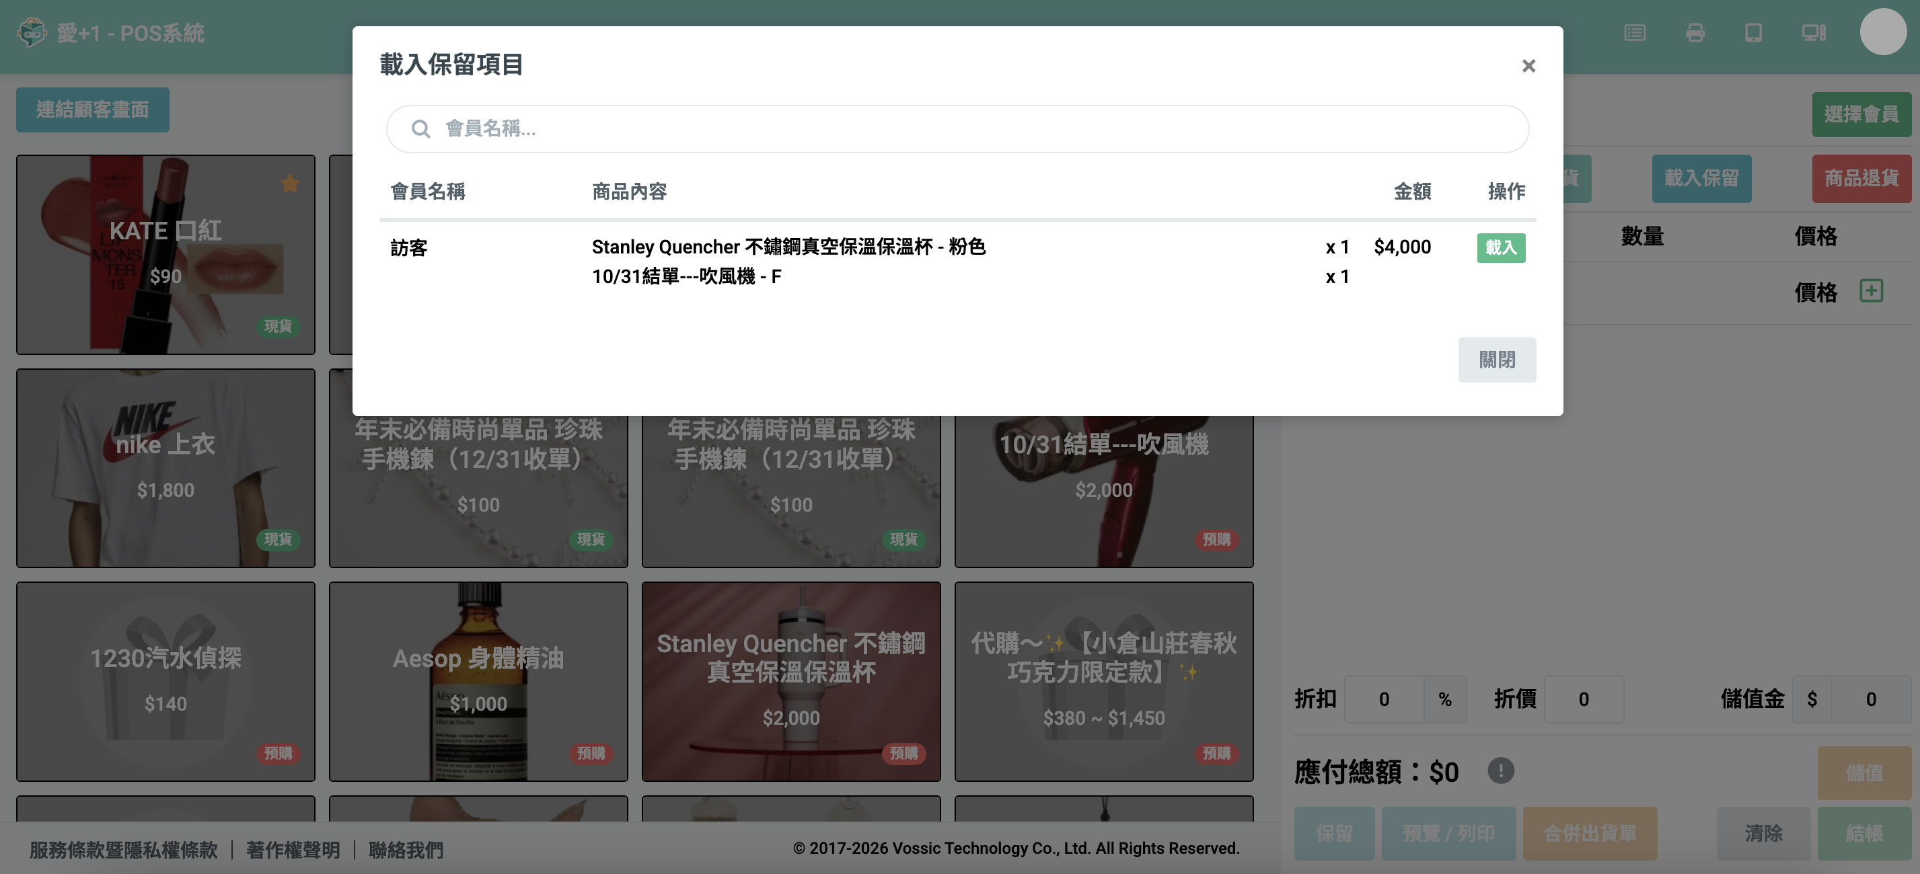
Task: Select the 訪客 member name cell
Action: (409, 247)
